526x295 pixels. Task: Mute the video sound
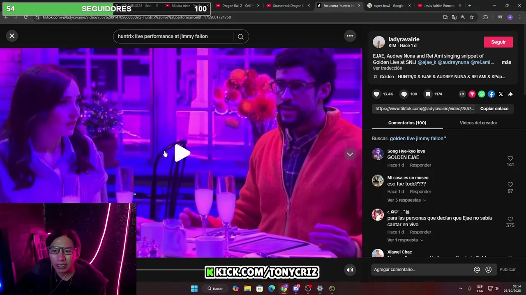350,270
